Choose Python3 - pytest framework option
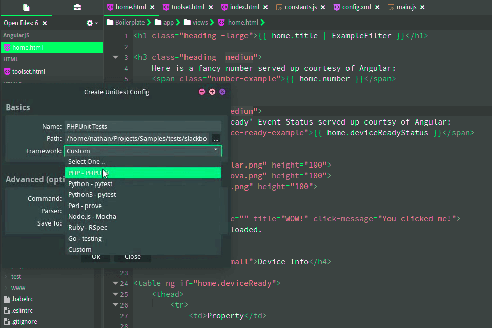Screen dimensions: 492x328 point(143,195)
